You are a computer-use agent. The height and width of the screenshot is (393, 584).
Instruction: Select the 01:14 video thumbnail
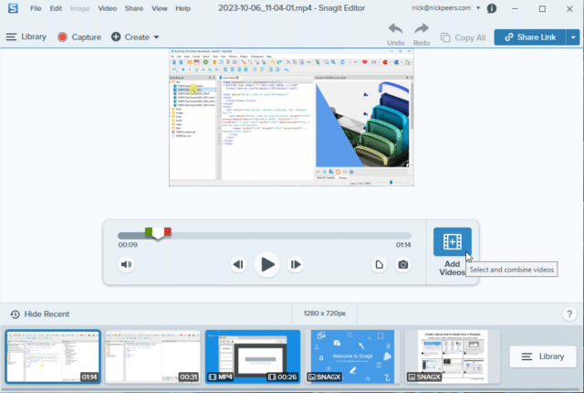53,356
